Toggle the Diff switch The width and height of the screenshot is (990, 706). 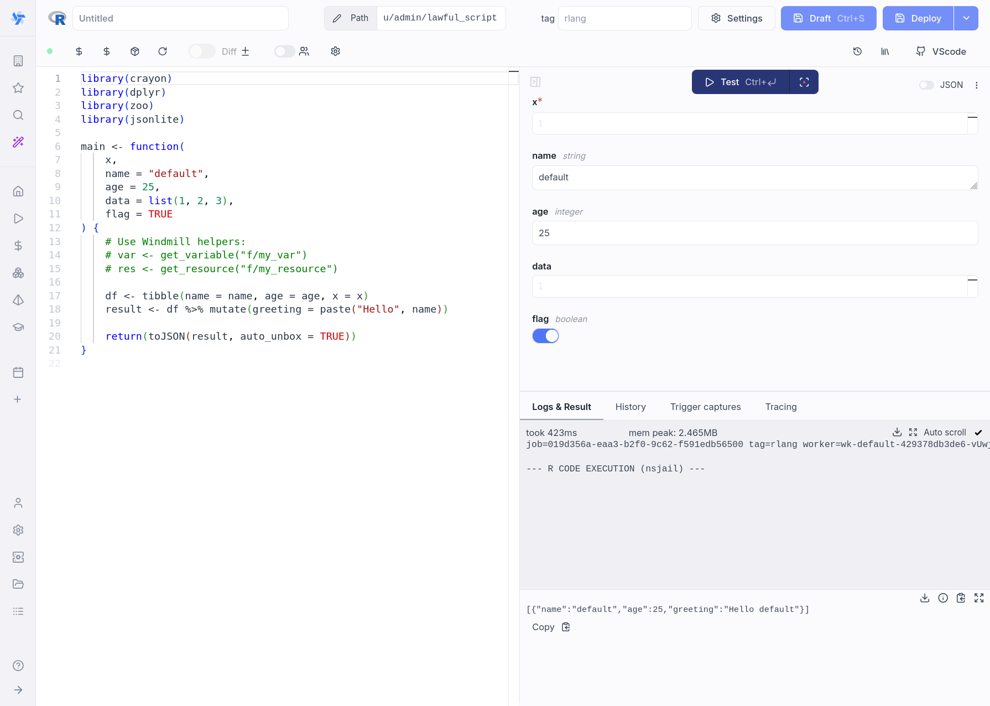pos(202,51)
